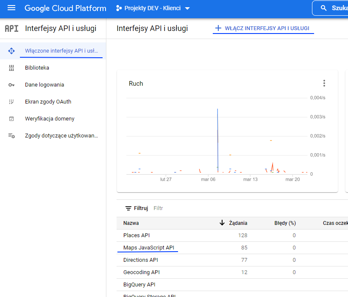This screenshot has height=297, width=348.
Task: Click the enabled APIs dashboard icon
Action: (x=11, y=51)
